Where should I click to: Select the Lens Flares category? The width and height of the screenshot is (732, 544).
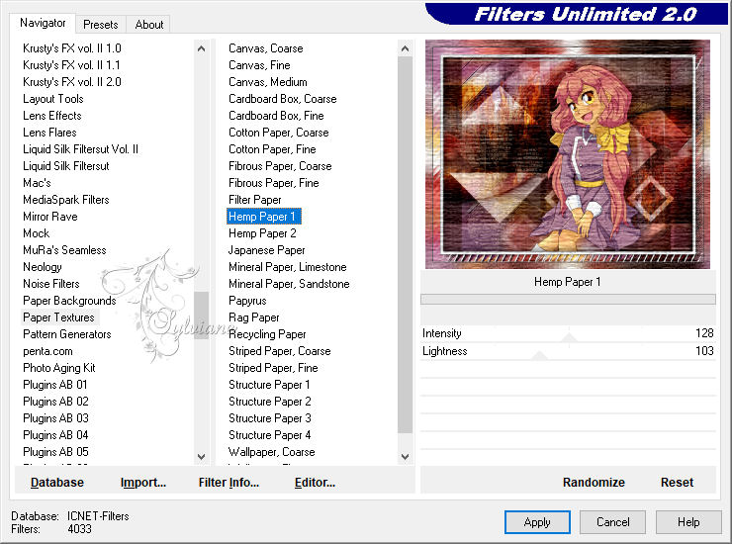click(x=49, y=133)
